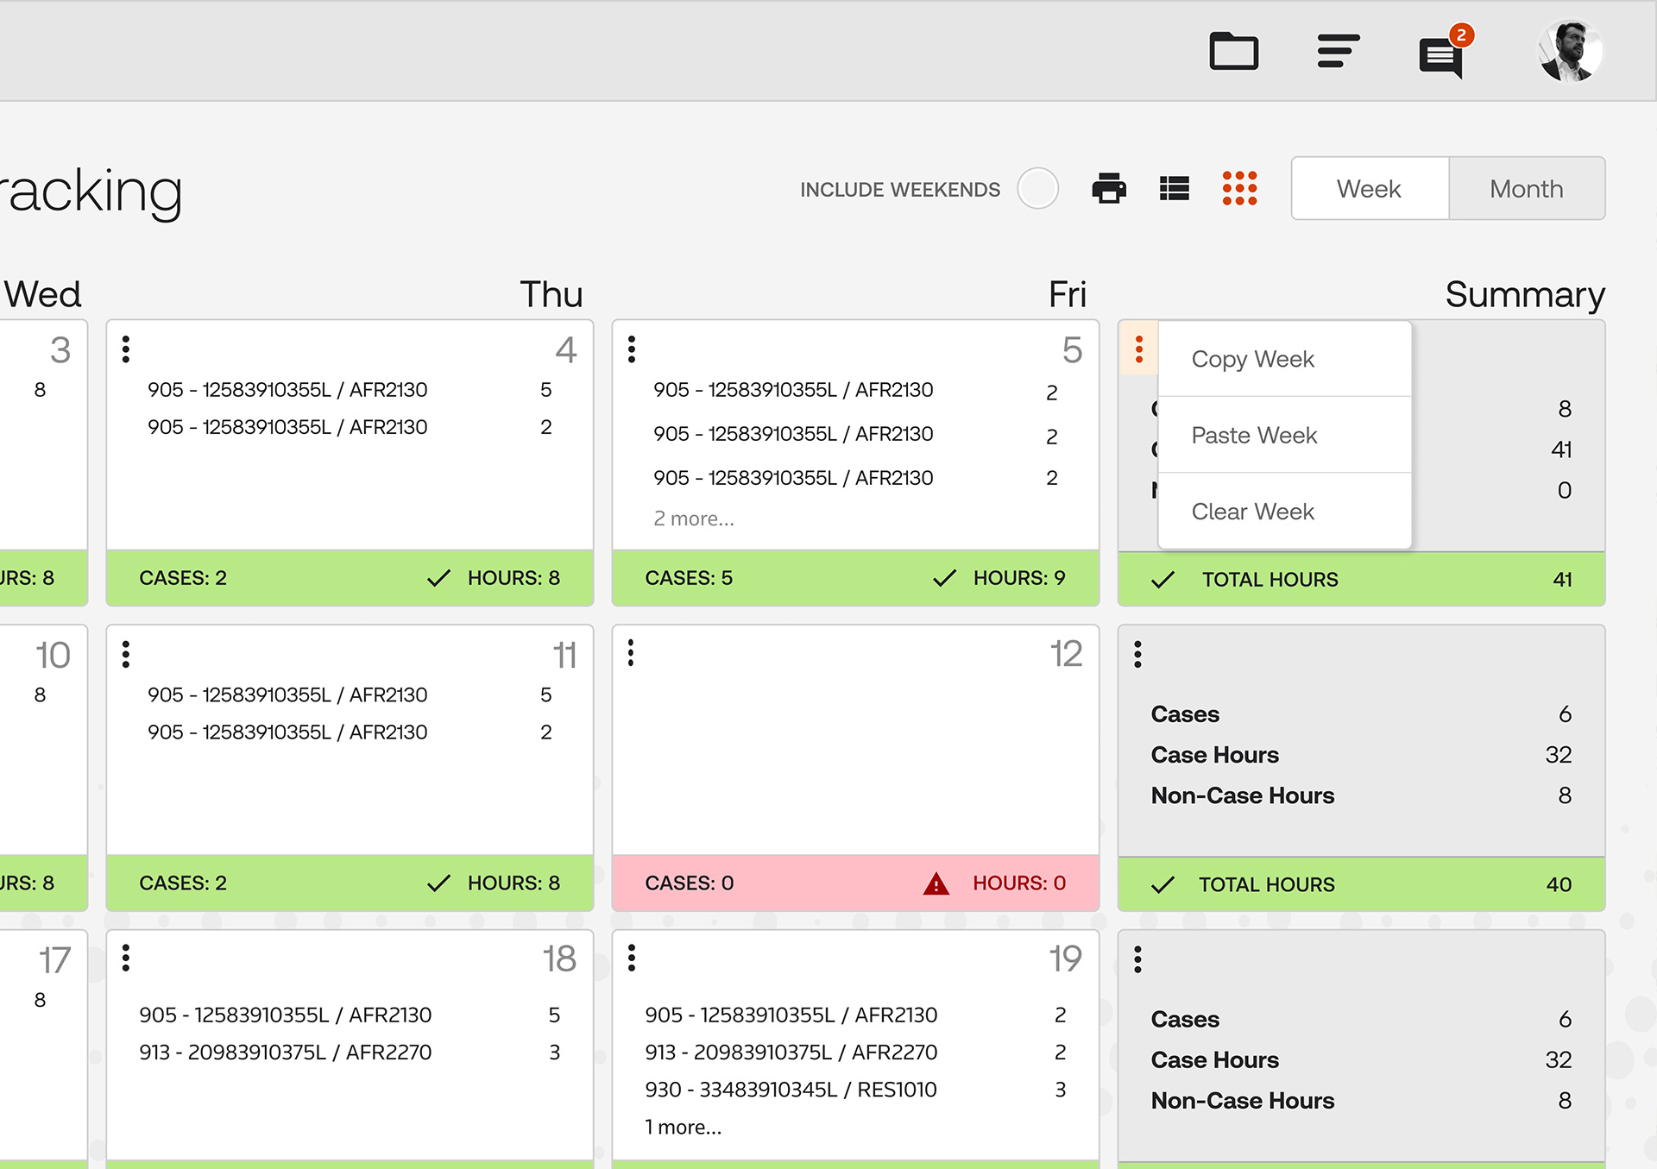Open the sort/filter lines icon
1657x1169 pixels.
[1338, 51]
